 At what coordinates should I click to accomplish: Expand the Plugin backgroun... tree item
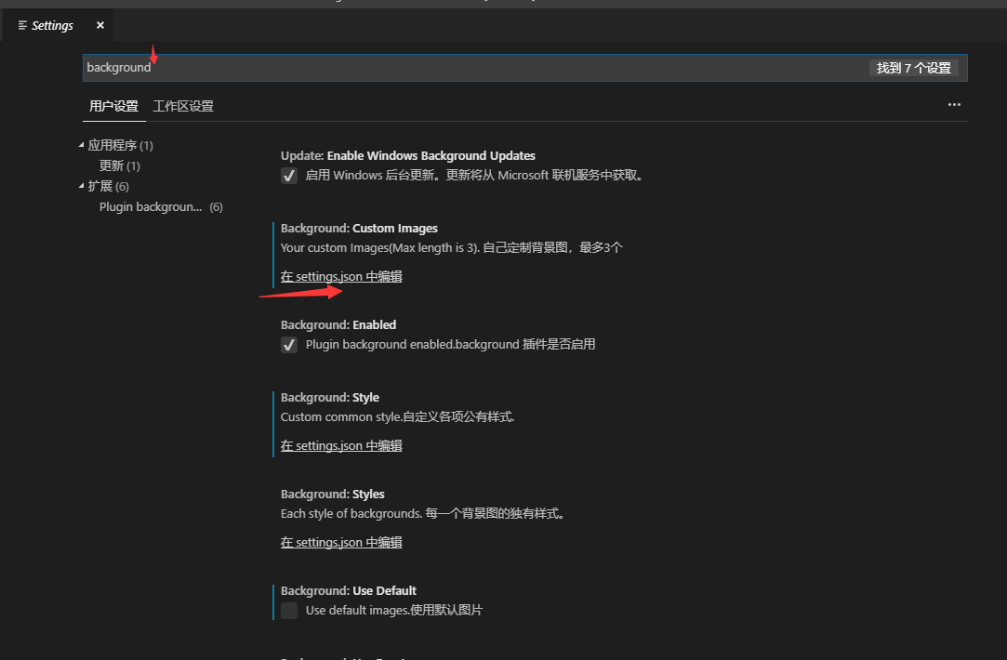pos(151,206)
